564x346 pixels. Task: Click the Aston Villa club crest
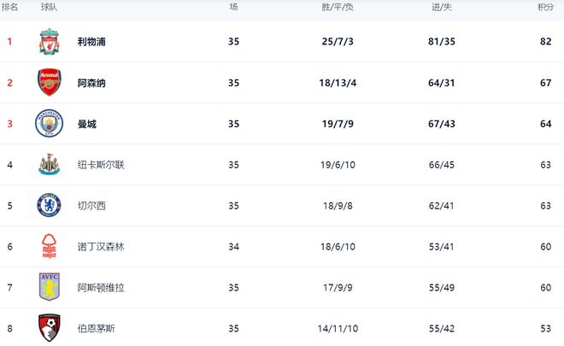pos(50,287)
